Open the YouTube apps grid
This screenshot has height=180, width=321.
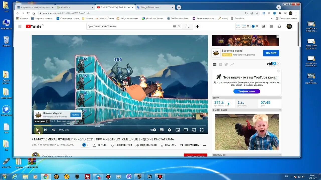click(271, 26)
